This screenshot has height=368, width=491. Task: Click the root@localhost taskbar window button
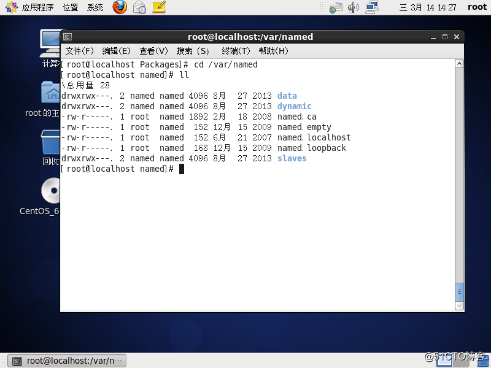pos(67,361)
